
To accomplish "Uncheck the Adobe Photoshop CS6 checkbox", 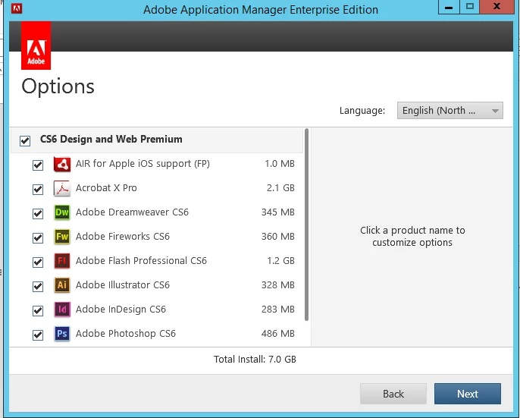I will tap(38, 335).
